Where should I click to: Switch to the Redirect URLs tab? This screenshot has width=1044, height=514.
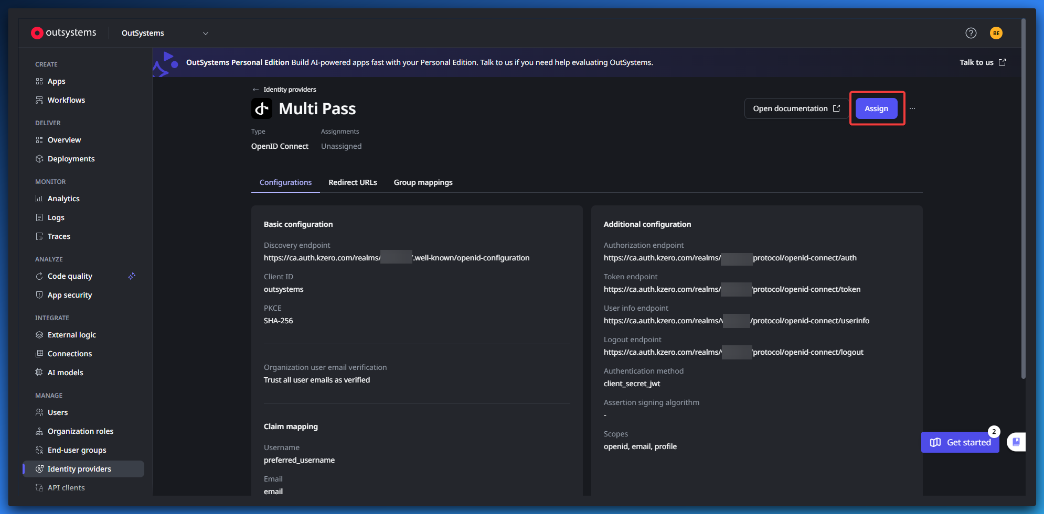click(x=353, y=182)
